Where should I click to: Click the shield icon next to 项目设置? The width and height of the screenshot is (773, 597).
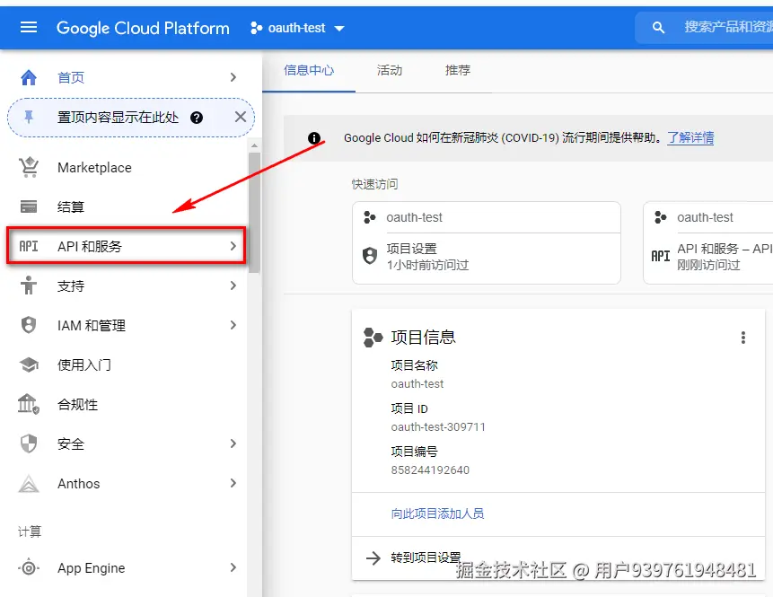(x=370, y=257)
